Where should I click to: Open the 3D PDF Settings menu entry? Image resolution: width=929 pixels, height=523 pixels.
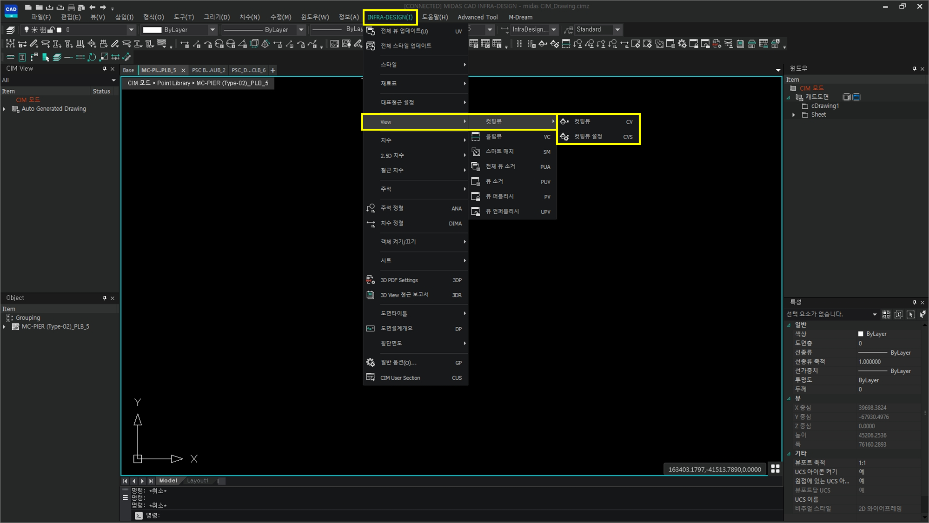pos(415,280)
